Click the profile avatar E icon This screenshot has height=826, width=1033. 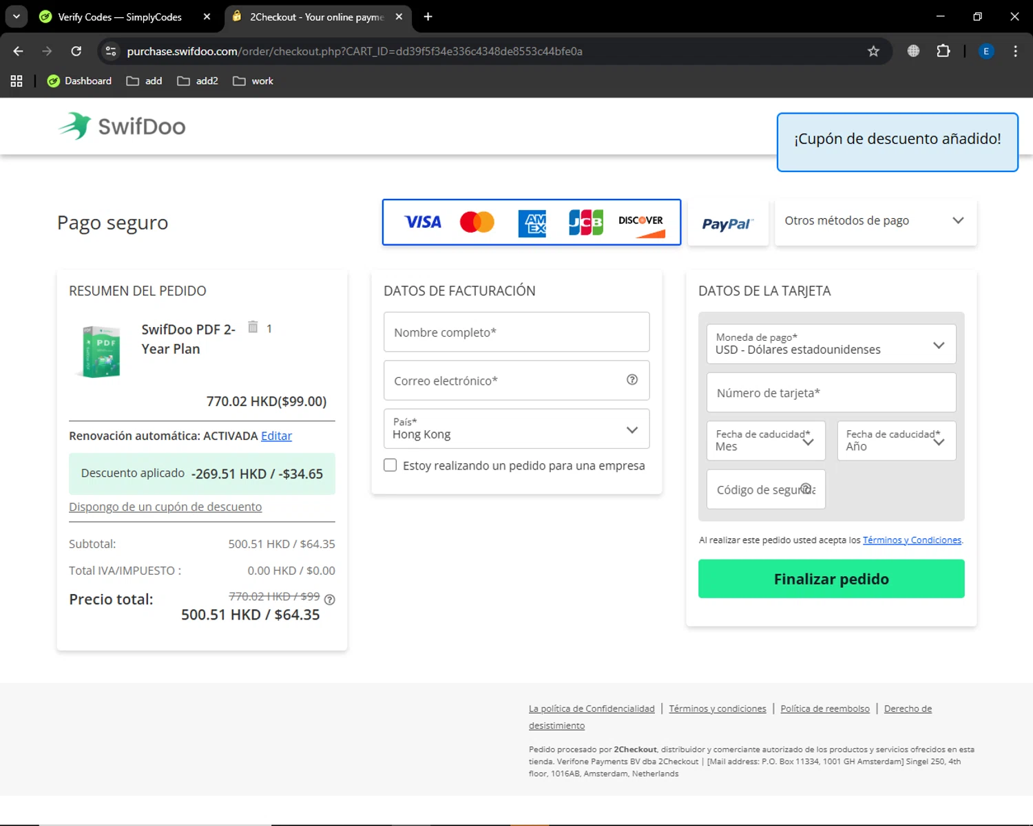click(x=986, y=51)
